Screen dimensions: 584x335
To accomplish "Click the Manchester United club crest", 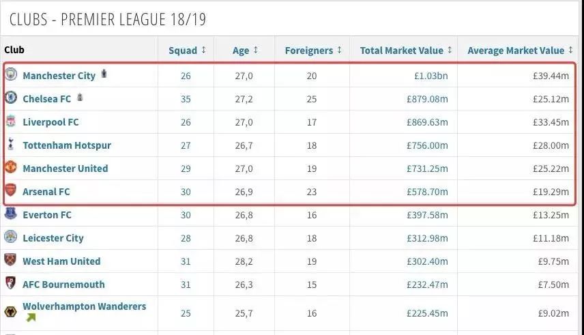I will (x=10, y=168).
